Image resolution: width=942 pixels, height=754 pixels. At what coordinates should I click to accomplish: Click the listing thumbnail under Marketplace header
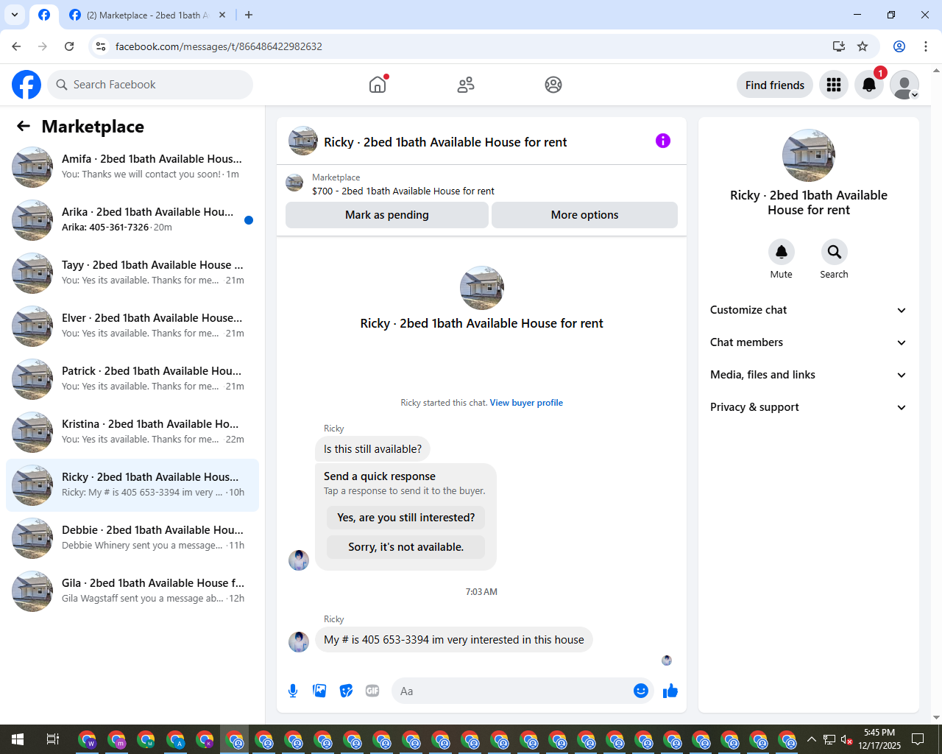click(x=294, y=183)
